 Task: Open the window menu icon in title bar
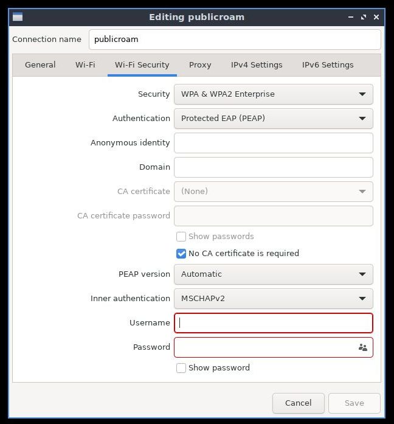pyautogui.click(x=18, y=17)
